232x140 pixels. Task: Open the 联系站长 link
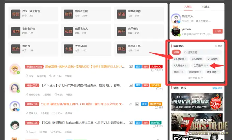pyautogui.click(x=217, y=88)
